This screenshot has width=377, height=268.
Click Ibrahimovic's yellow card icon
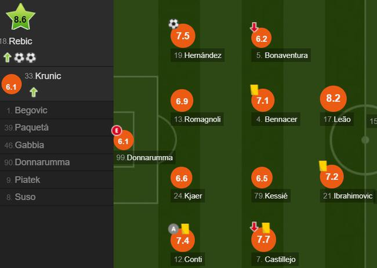click(x=322, y=166)
